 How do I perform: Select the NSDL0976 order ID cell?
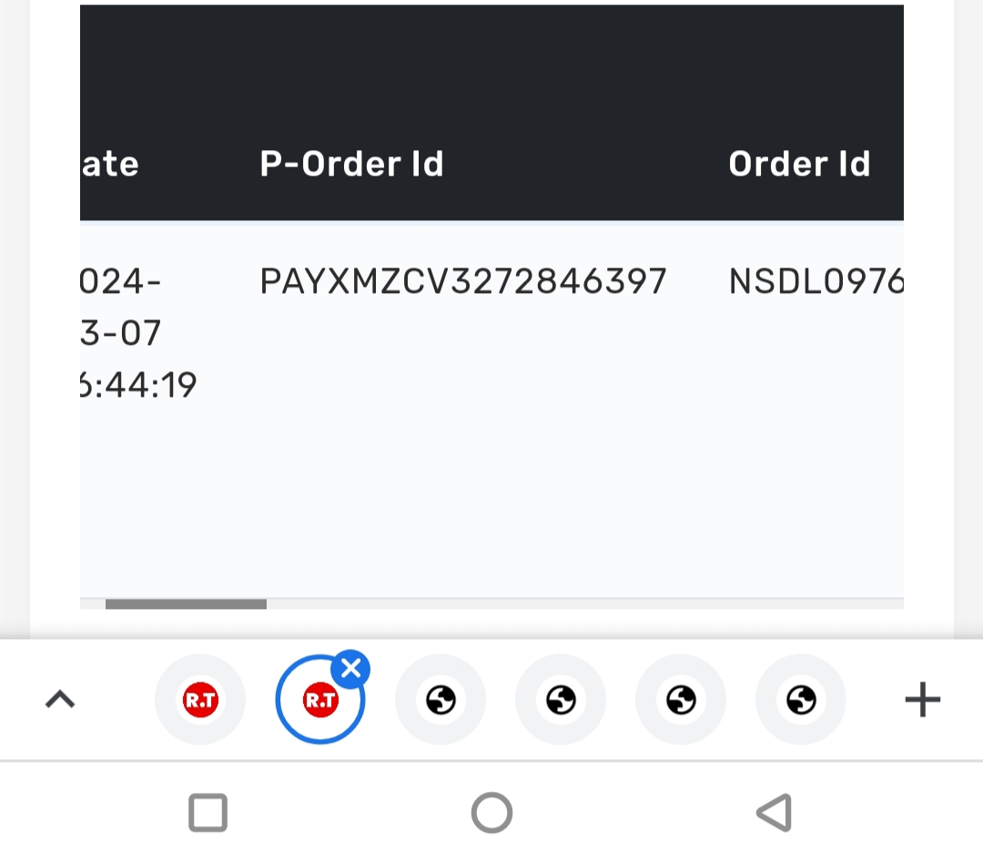pos(816,281)
